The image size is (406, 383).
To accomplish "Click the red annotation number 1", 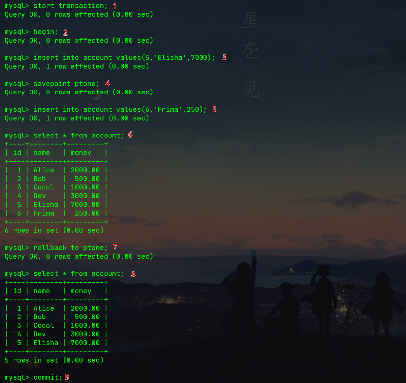I will (x=115, y=5).
